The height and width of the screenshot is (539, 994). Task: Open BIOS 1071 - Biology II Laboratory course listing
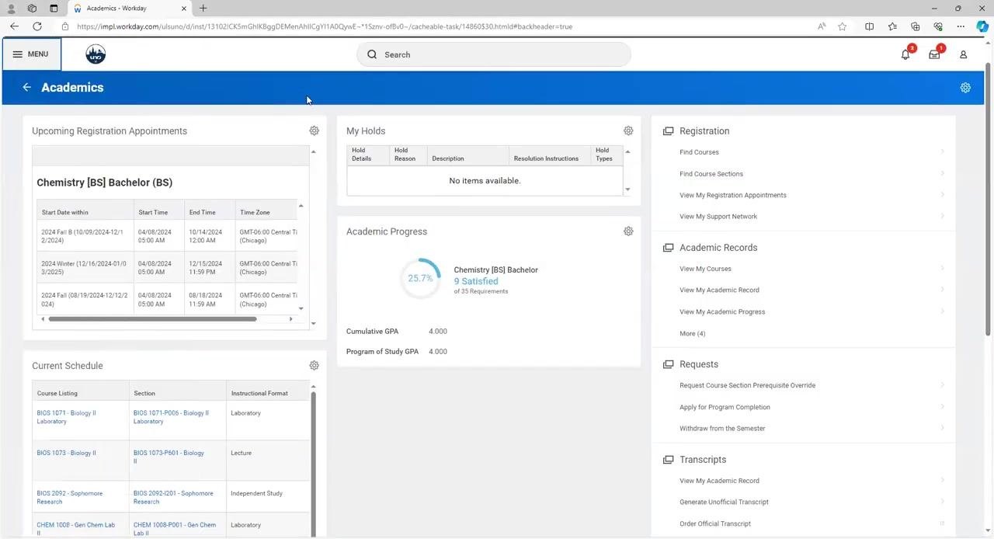[66, 417]
